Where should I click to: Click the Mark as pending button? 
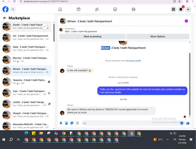[93, 37]
